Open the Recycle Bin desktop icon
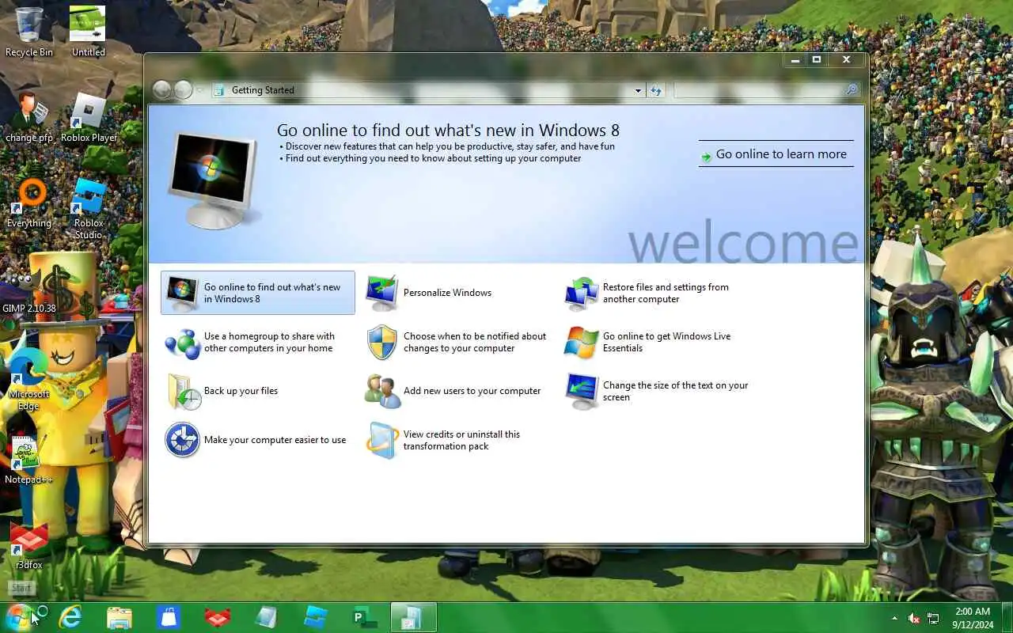The height and width of the screenshot is (633, 1013). 29,32
